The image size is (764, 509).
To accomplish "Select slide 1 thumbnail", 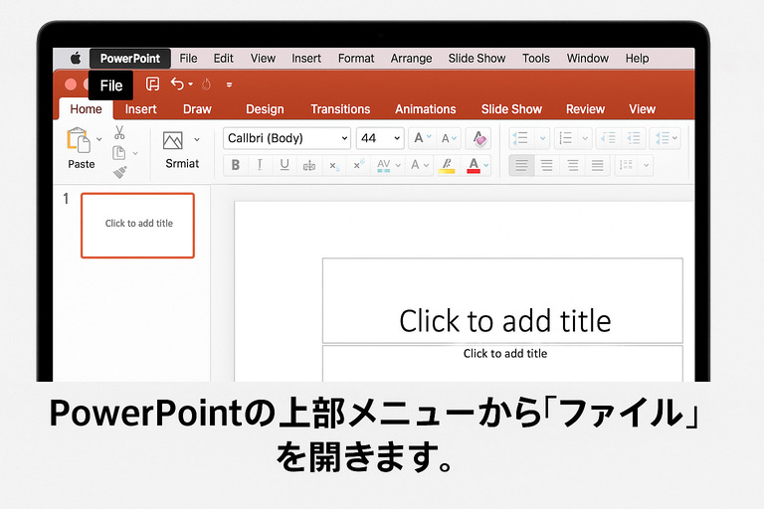I will [x=138, y=226].
